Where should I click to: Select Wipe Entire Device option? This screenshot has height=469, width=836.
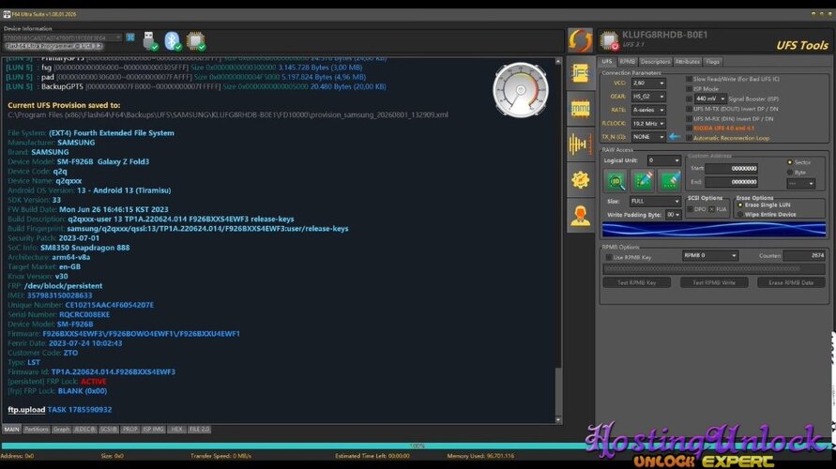[740, 214]
